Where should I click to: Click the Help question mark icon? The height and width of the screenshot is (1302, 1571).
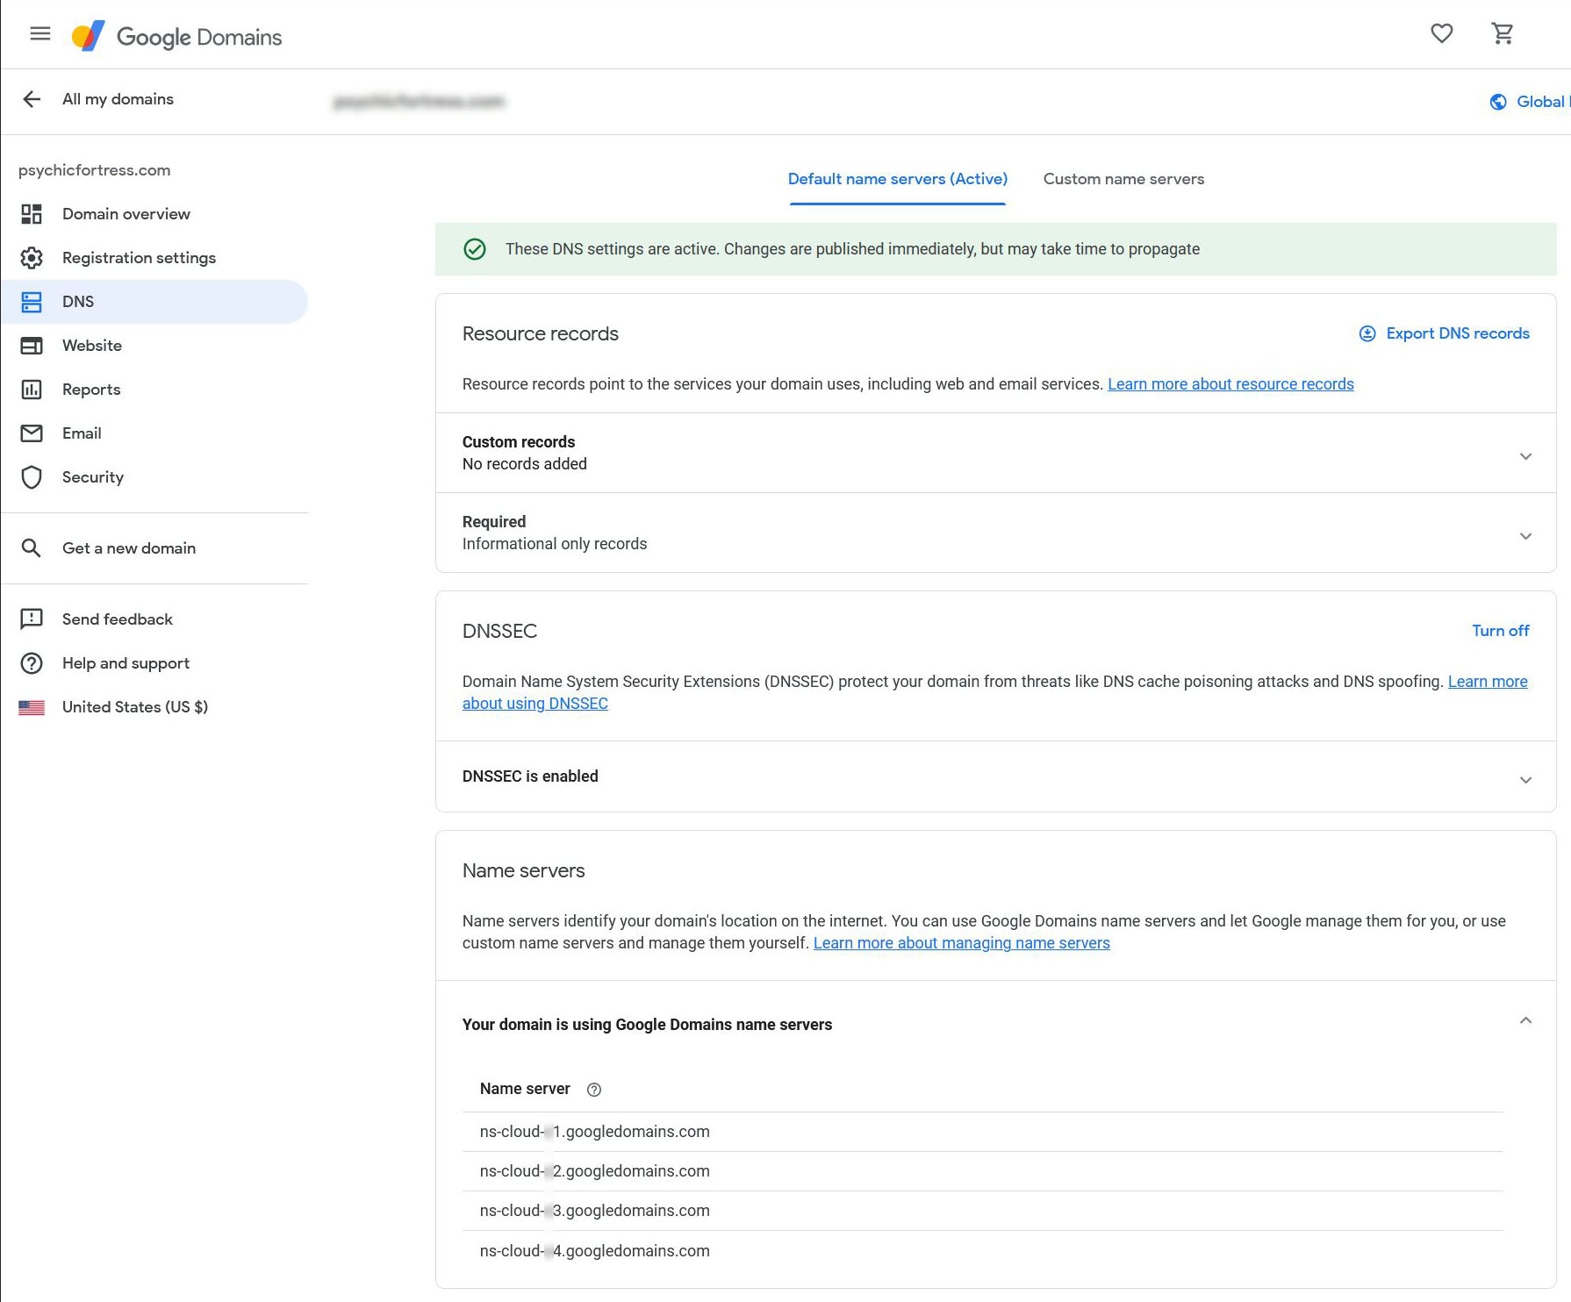(32, 663)
